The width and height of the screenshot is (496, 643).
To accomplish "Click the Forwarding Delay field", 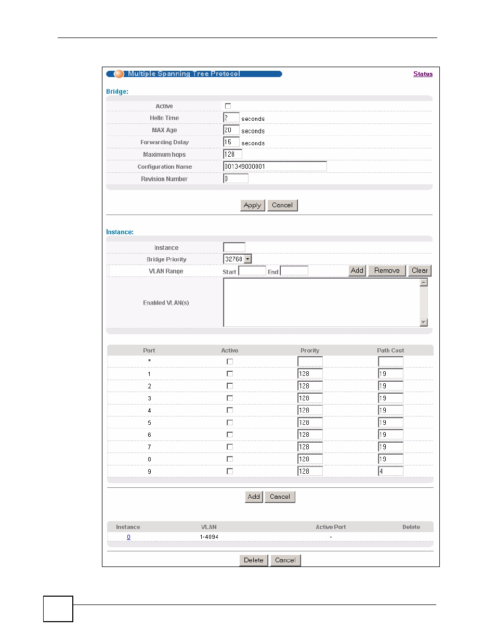I will point(231,142).
